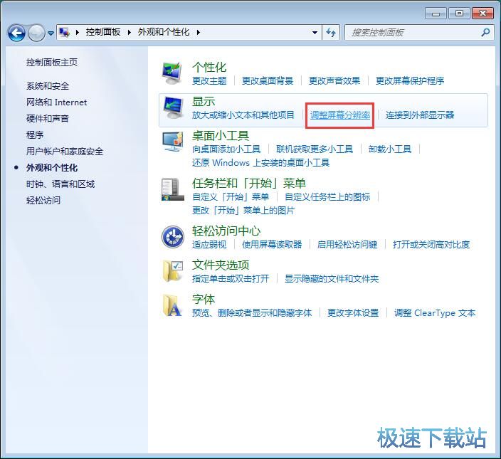Open 程序 category in sidebar
Image resolution: width=501 pixels, height=459 pixels.
click(35, 134)
